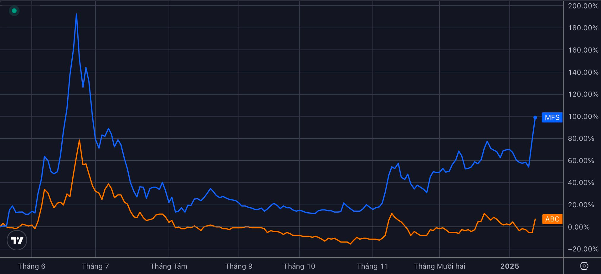Click the 160.00% price scale label
Viewport: 601px width, 274px height.
tap(583, 50)
